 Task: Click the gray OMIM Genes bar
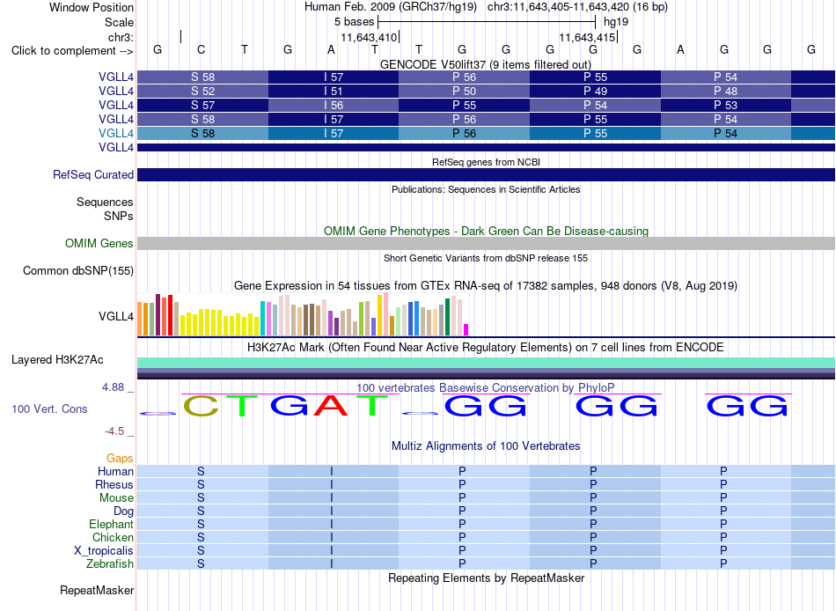coord(486,243)
